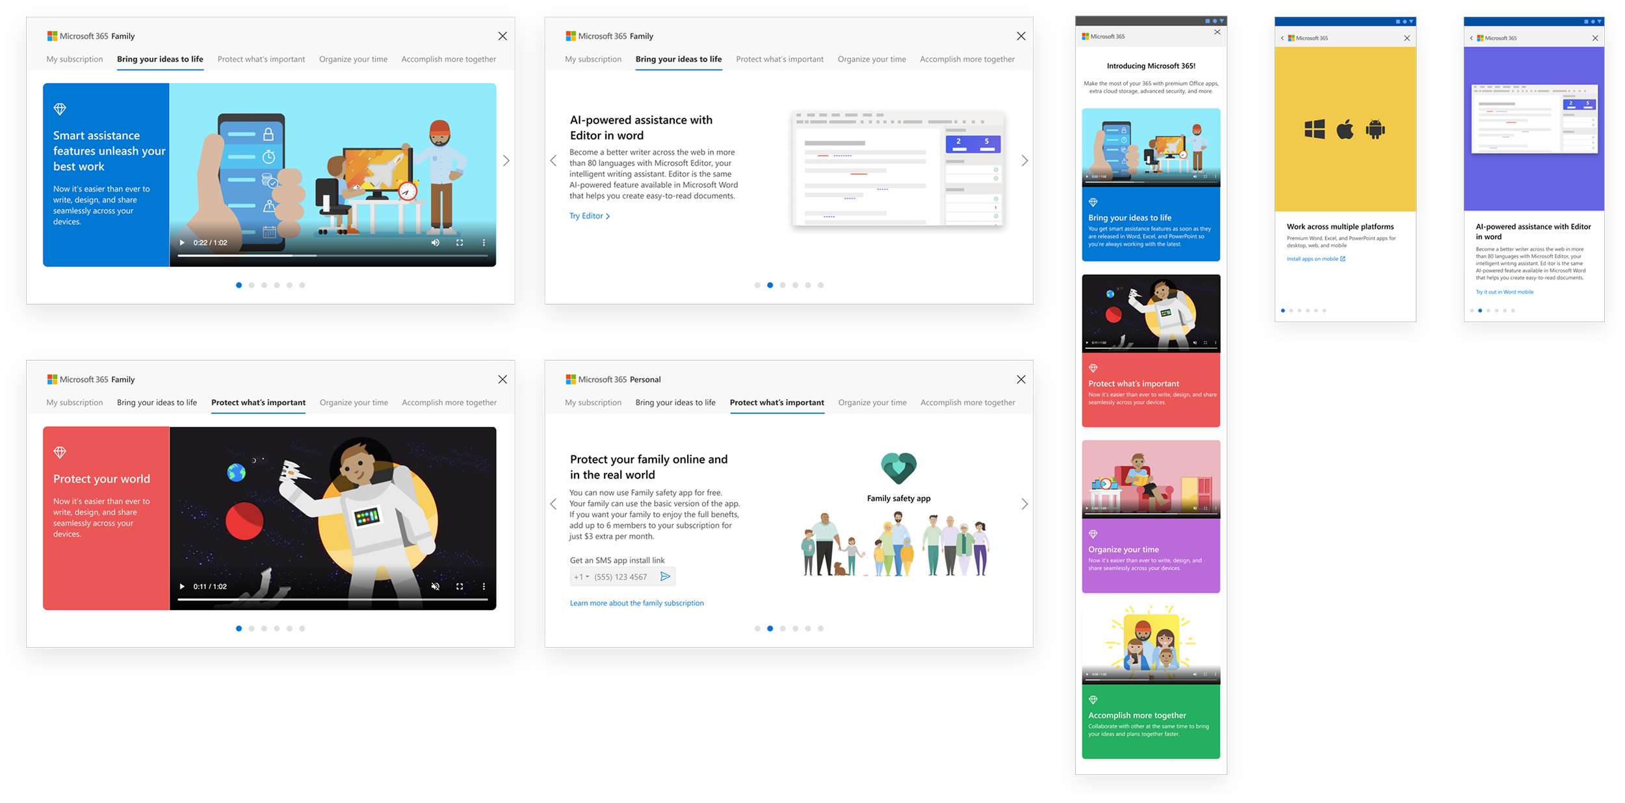Open My subscription tab in Microsoft 365 Personal

(x=593, y=403)
